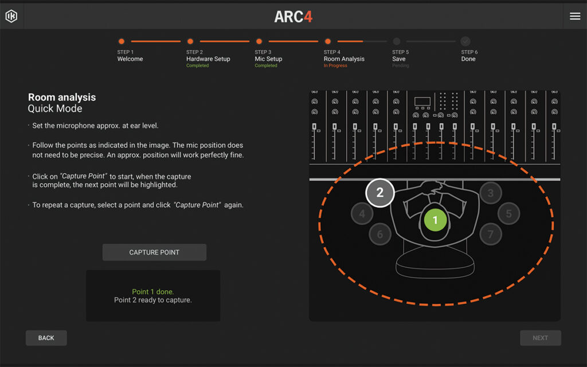
Task: Click the 'Completed' status under Mic Setup
Action: (x=266, y=65)
